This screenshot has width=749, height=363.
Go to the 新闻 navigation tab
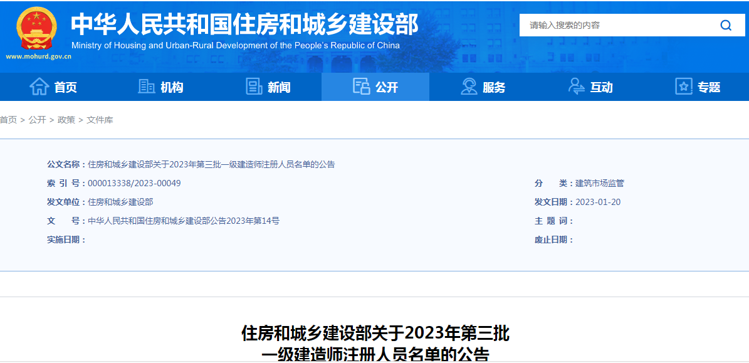[x=268, y=87]
